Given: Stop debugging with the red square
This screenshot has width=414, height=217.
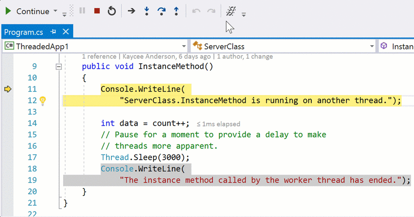Looking at the screenshot, I should pyautogui.click(x=97, y=11).
